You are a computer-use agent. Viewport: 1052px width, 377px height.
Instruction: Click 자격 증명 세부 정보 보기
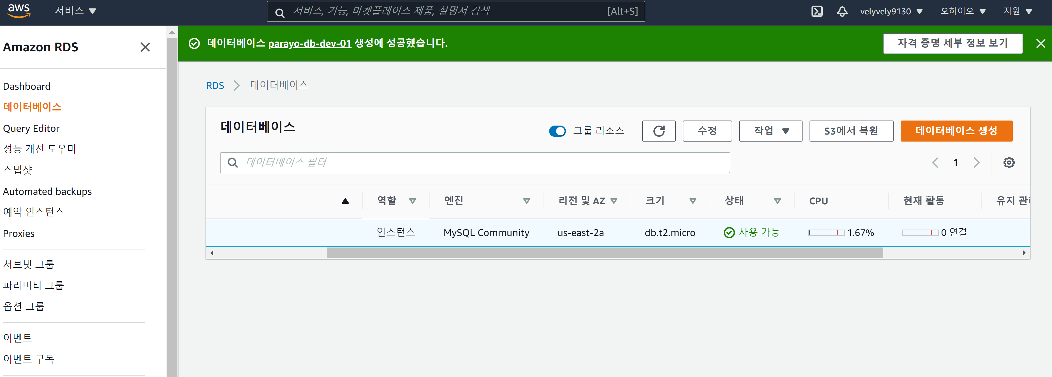[953, 43]
